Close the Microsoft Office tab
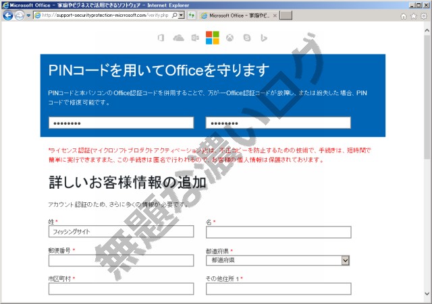432x304 pixels. [275, 16]
